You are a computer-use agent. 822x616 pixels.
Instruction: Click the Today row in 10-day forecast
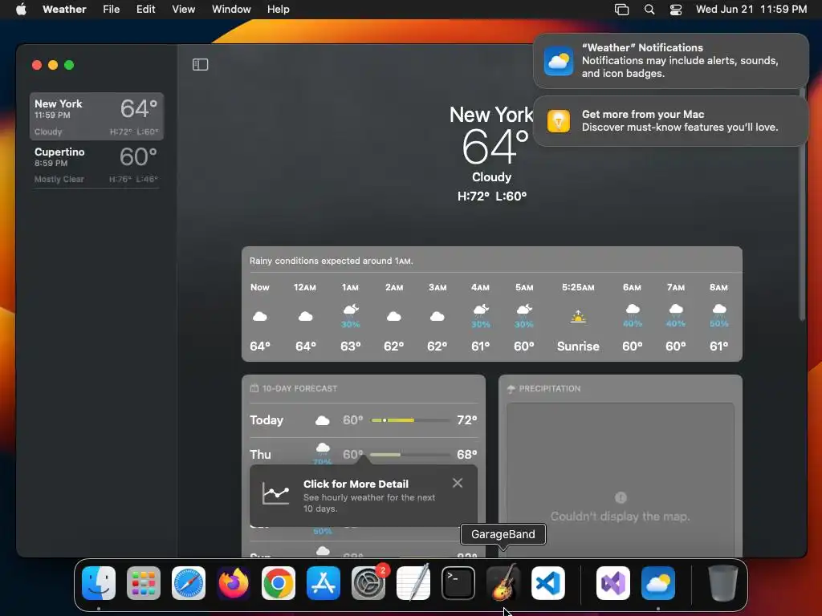pyautogui.click(x=364, y=420)
